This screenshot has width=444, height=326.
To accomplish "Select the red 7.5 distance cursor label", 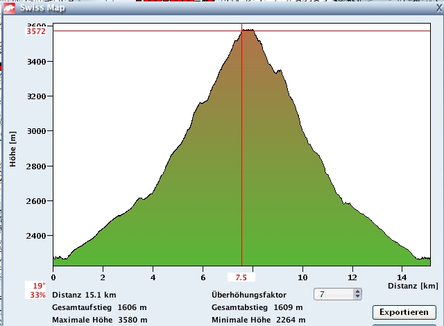I will click(x=241, y=277).
